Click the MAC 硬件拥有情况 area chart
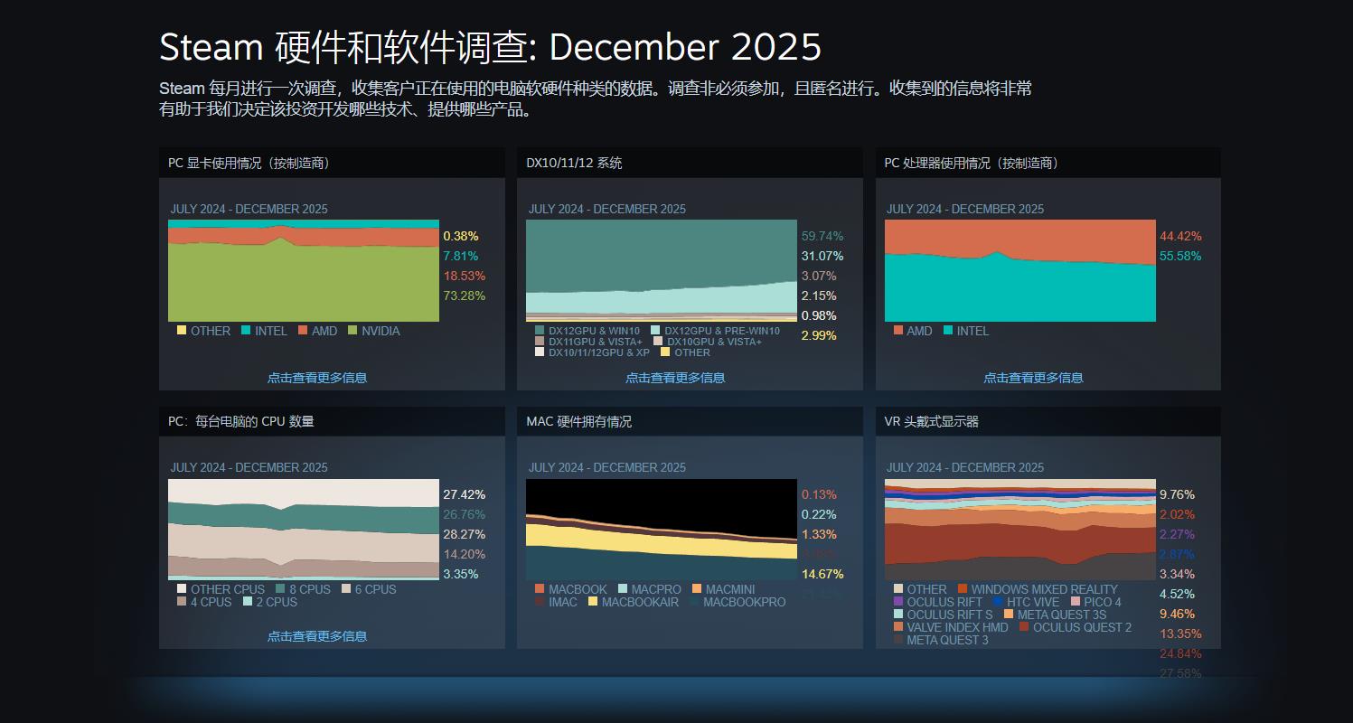The image size is (1353, 723). pyautogui.click(x=662, y=529)
